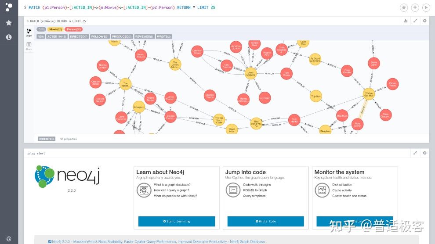Image resolution: width=435 pixels, height=244 pixels.
Task: Save query as favorite with editor star icon
Action: pyautogui.click(x=404, y=7)
